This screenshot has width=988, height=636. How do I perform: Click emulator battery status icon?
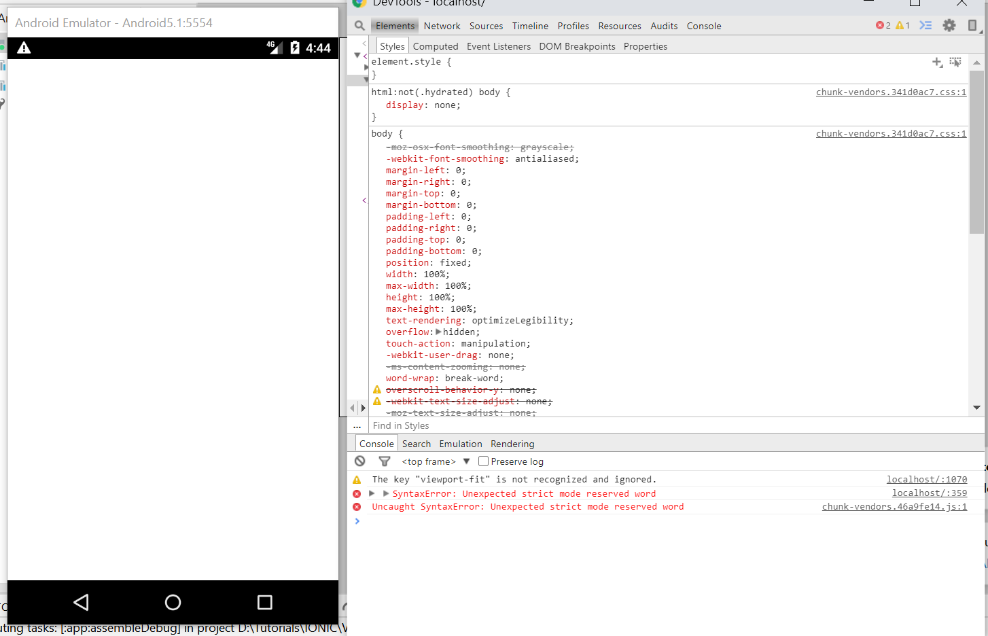[x=295, y=48]
